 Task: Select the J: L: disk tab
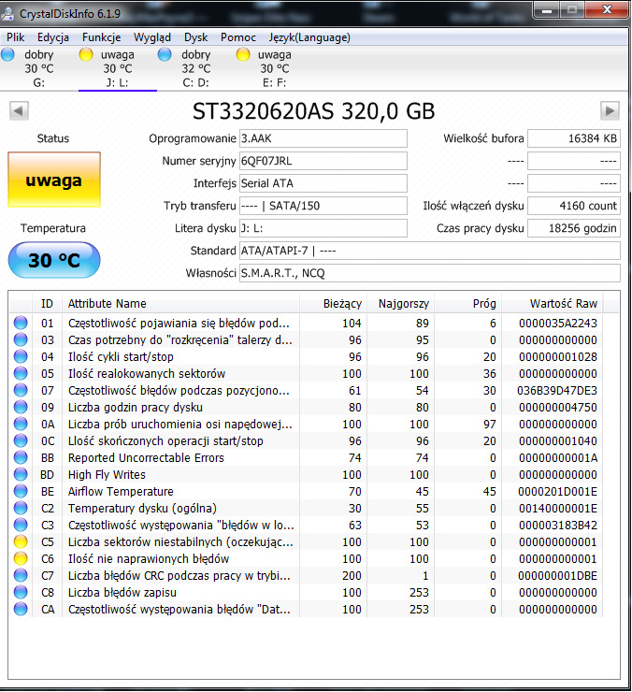pos(118,68)
